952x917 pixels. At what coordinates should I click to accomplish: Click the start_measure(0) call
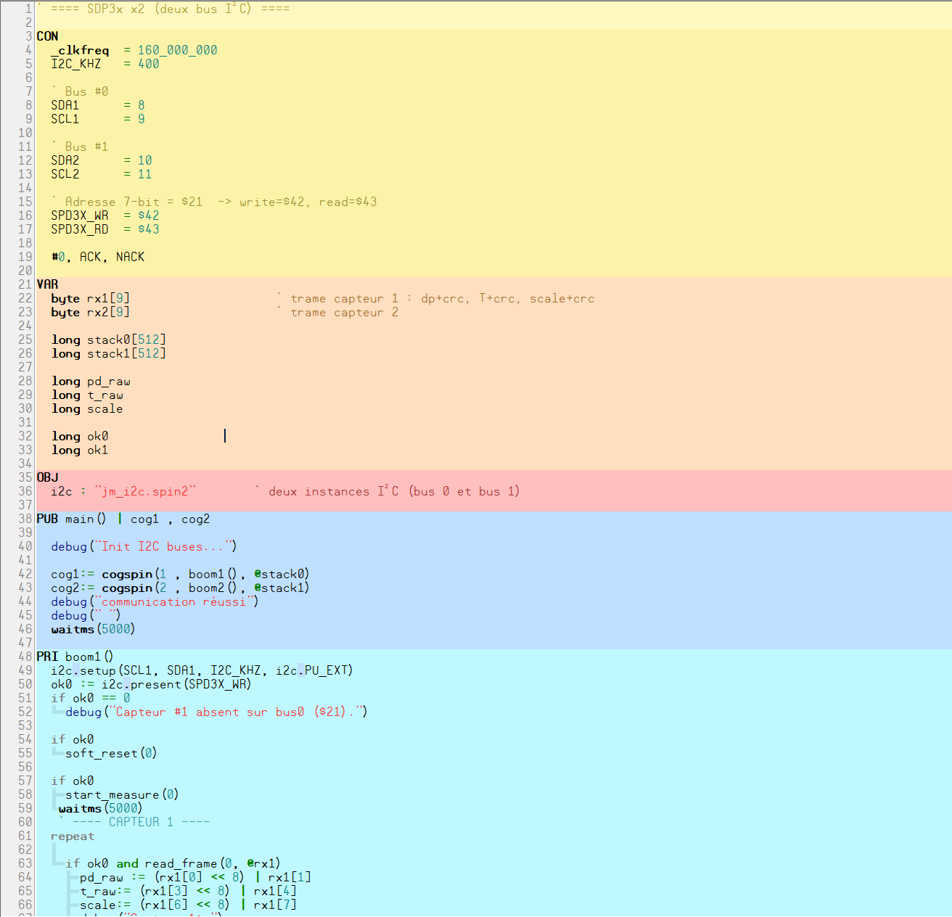point(122,794)
